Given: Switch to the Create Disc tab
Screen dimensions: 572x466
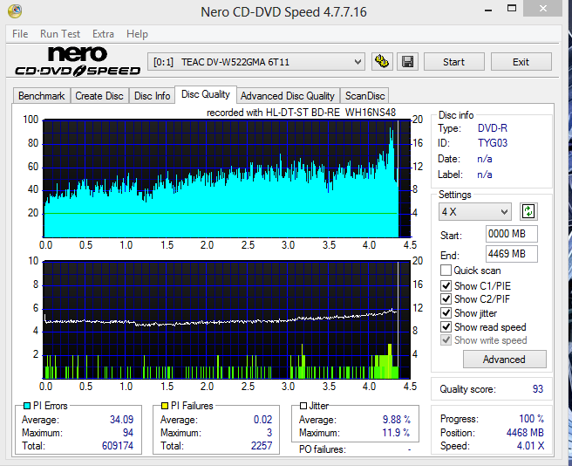Looking at the screenshot, I should click(99, 96).
